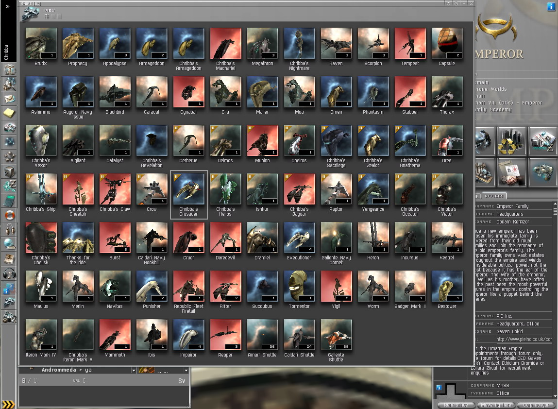Open the EVE Mail envelope icon
558x409 pixels.
(9, 99)
